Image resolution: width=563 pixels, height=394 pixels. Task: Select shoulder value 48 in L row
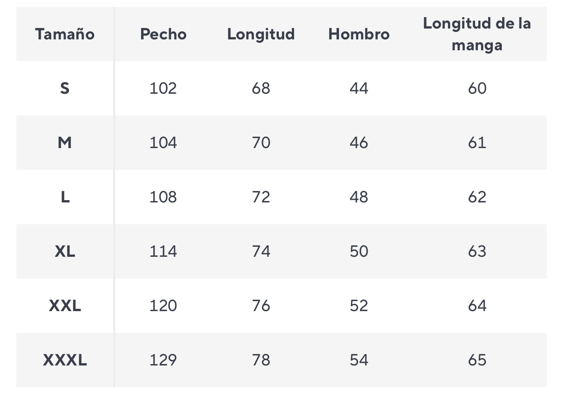tap(359, 197)
